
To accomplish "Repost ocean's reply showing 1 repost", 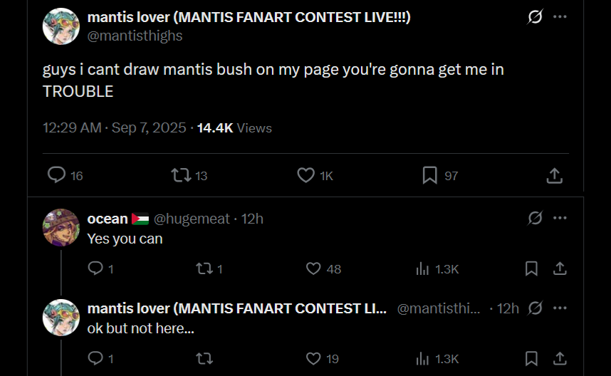I will click(209, 268).
